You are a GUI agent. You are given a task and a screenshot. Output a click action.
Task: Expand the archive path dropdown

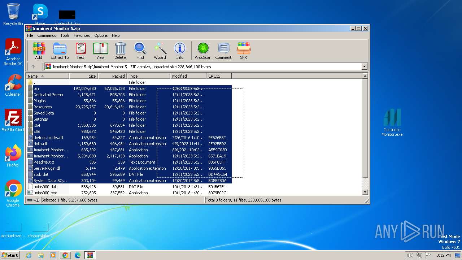(x=364, y=66)
